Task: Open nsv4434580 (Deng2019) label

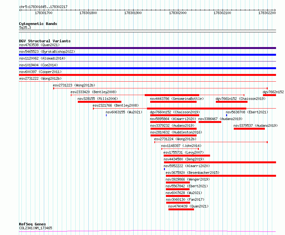Action: pyautogui.click(x=184, y=159)
